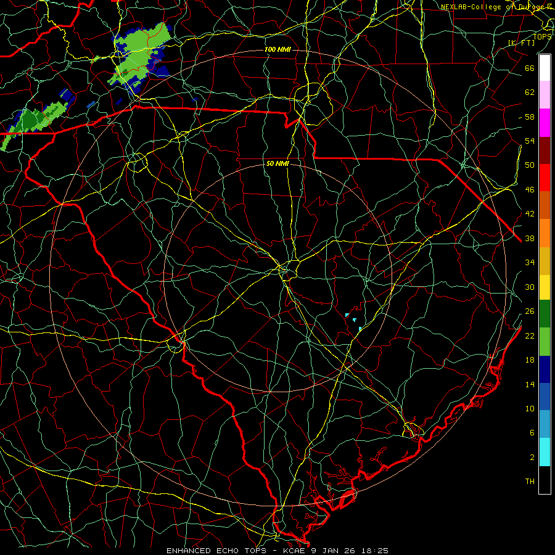The width and height of the screenshot is (555, 555).
Task: Click the '22' legend value
Action: [530, 335]
